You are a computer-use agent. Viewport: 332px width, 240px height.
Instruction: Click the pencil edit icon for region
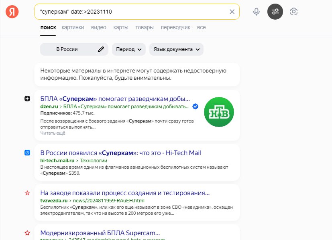coord(101,49)
